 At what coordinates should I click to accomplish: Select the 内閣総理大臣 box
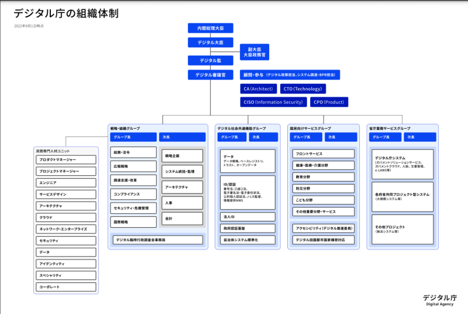point(211,28)
